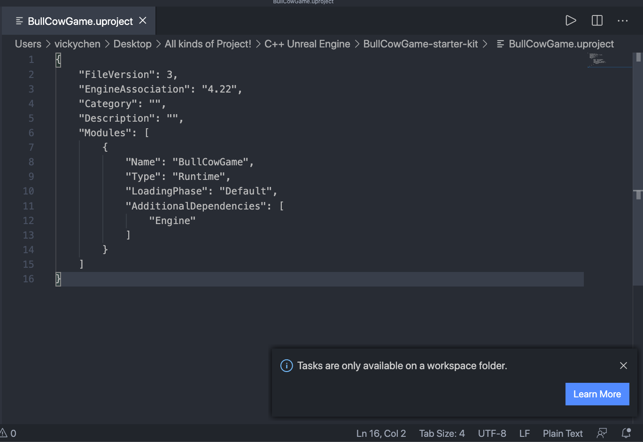Image resolution: width=643 pixels, height=442 pixels.
Task: Split the editor with the split icon
Action: point(597,21)
